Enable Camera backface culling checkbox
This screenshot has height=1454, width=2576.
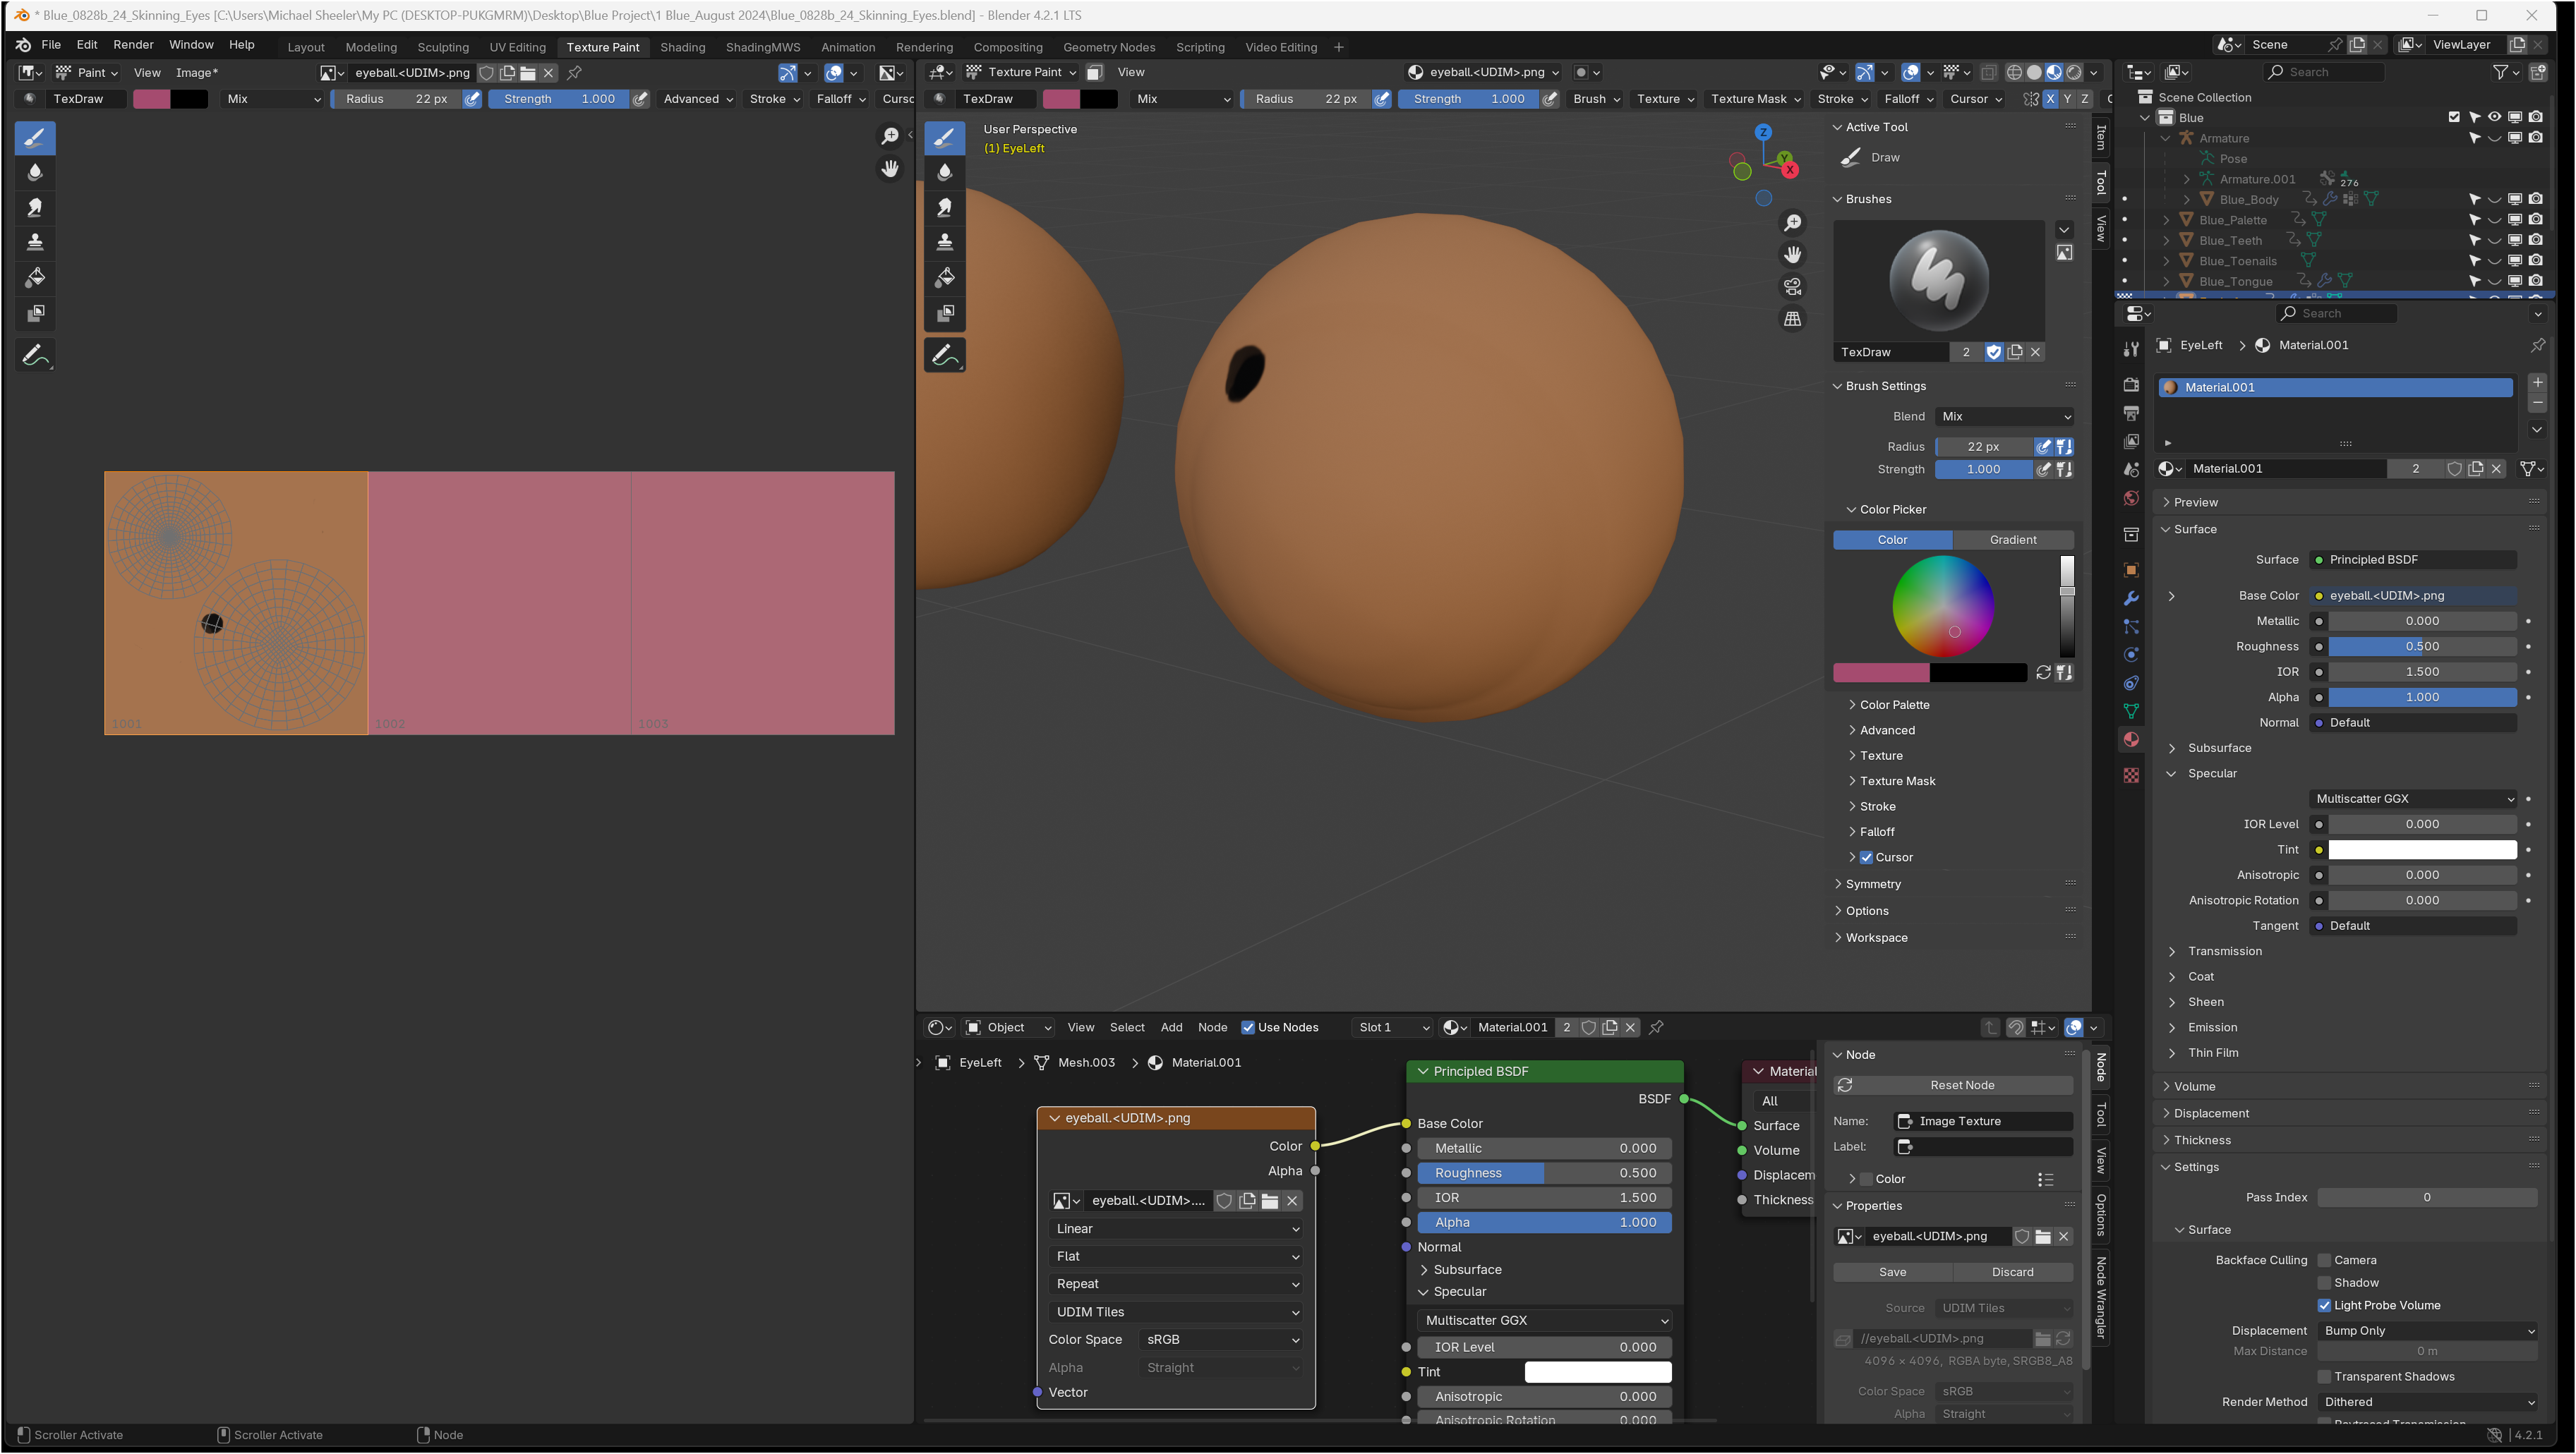point(2324,1260)
